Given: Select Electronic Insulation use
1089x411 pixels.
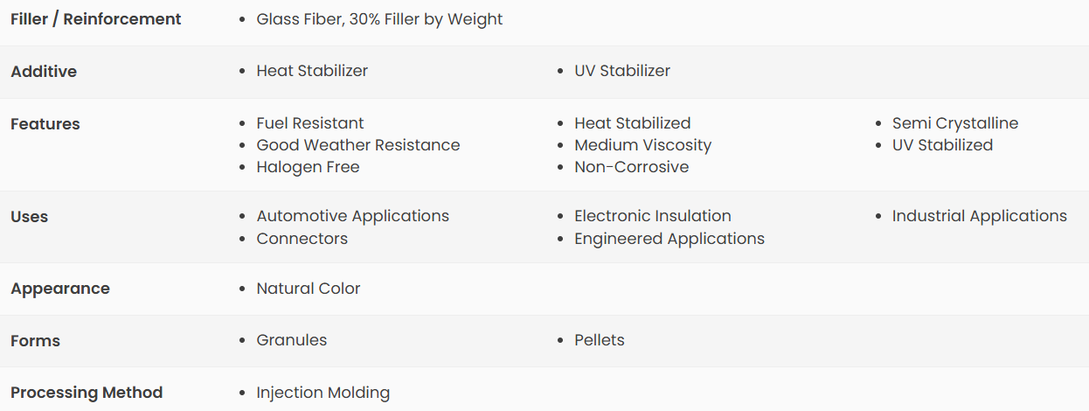Looking at the screenshot, I should coord(653,216).
